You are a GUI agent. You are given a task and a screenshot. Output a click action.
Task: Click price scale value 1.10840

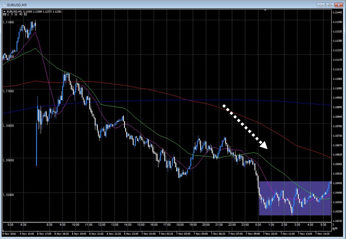click(337, 117)
